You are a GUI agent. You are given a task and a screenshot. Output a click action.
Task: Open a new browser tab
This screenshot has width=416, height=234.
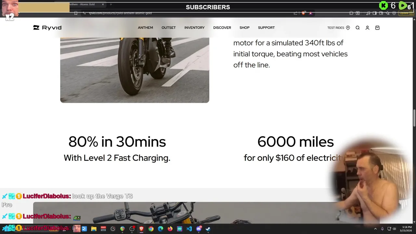click(111, 5)
